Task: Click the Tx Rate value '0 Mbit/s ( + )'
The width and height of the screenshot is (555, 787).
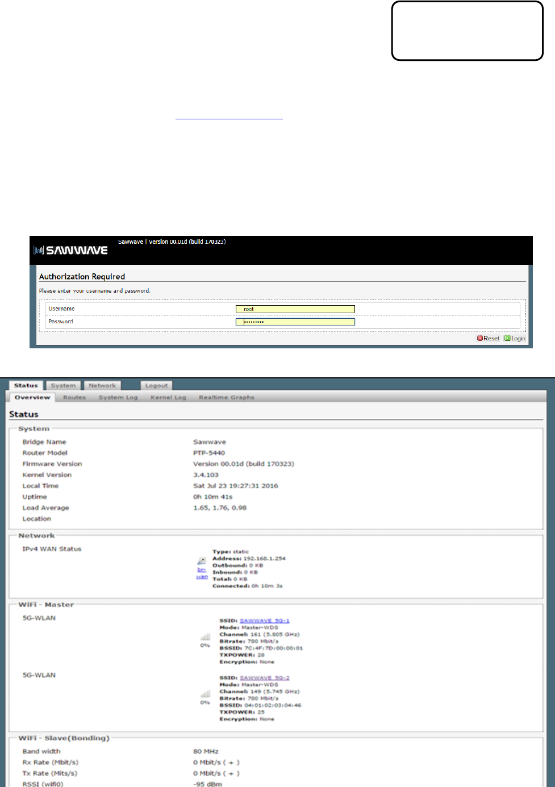Action: click(216, 773)
